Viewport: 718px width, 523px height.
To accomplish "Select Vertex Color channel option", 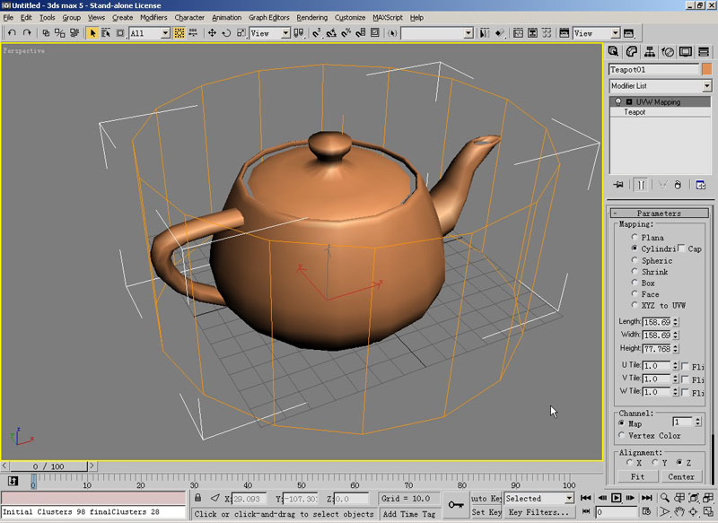I will [x=623, y=435].
